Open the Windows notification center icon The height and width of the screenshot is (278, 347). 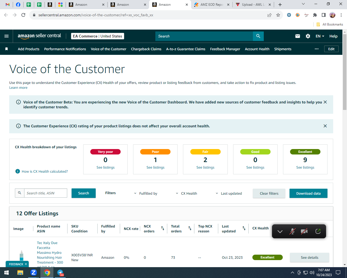pyautogui.click(x=338, y=273)
